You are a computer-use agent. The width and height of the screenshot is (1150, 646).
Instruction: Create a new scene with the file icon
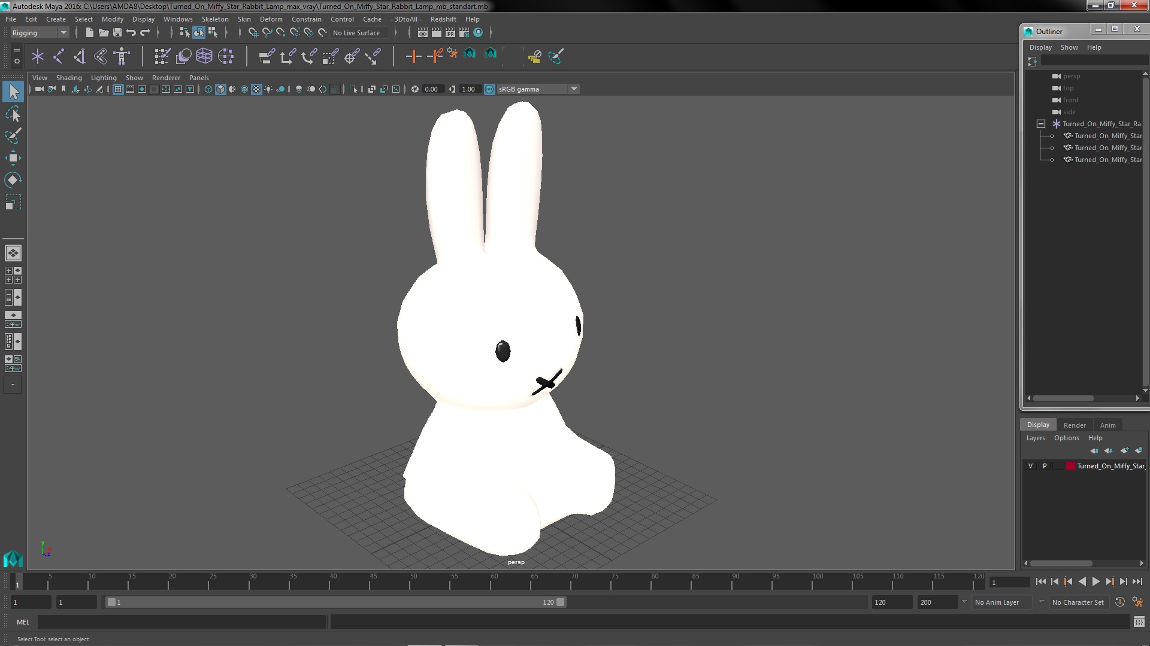pos(89,32)
